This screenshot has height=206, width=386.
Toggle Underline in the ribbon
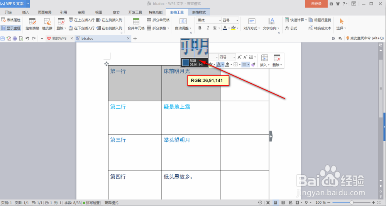[215, 28]
